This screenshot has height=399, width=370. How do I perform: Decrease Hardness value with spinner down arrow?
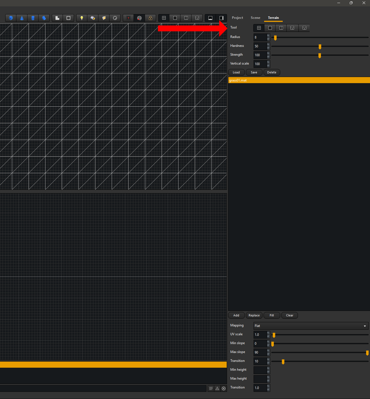point(268,48)
